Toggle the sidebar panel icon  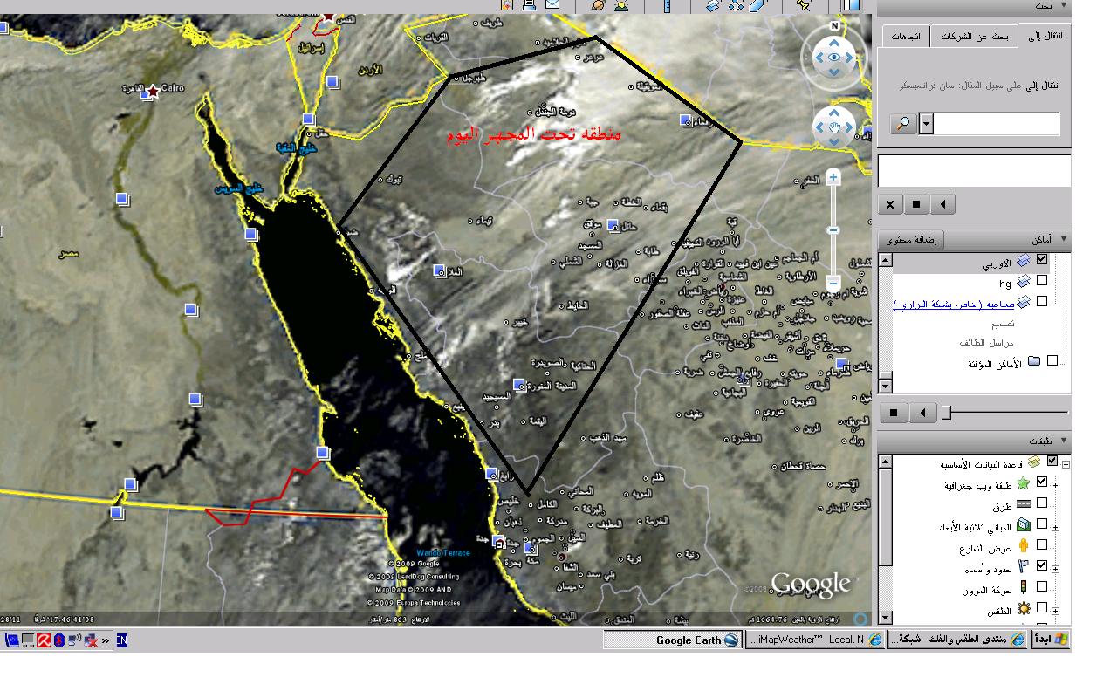(x=850, y=4)
